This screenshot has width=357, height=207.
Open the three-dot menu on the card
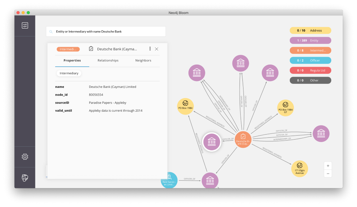click(x=150, y=49)
